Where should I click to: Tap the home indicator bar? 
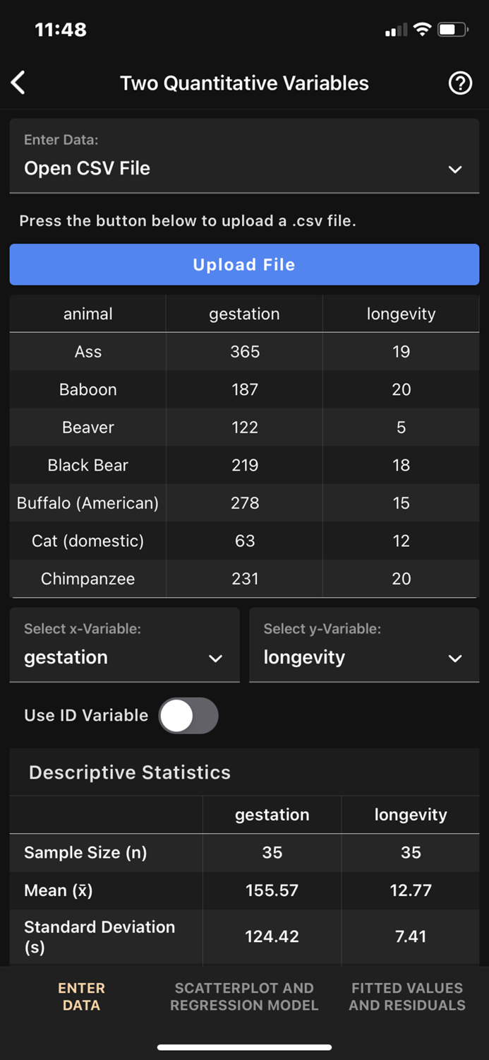244,1047
